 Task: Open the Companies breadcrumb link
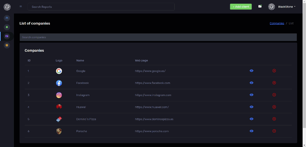tap(277, 23)
